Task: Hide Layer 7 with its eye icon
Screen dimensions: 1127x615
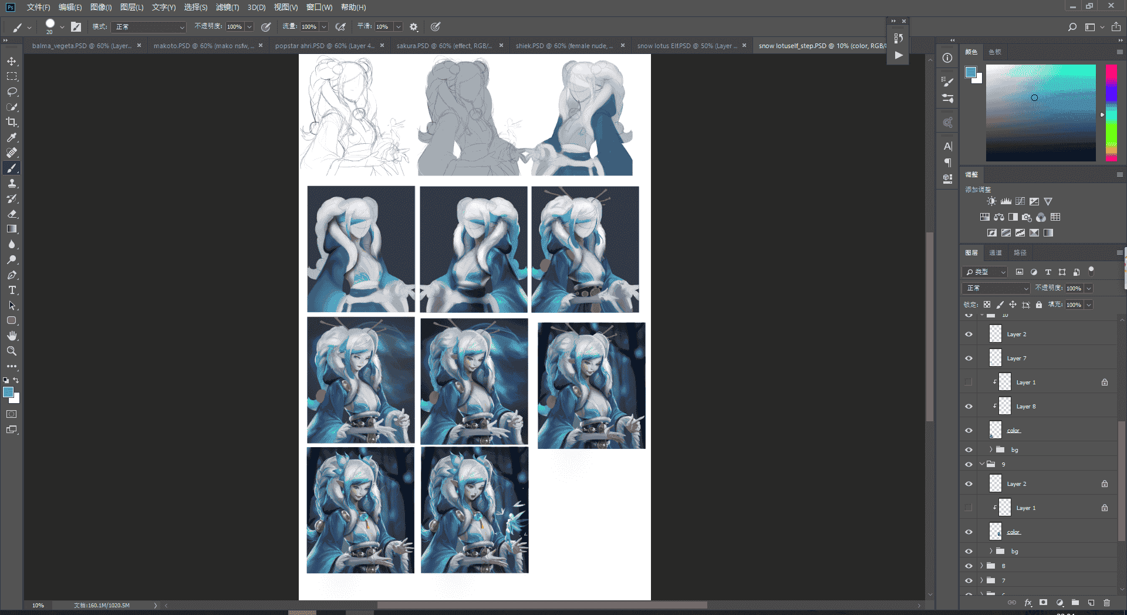Action: pos(969,358)
